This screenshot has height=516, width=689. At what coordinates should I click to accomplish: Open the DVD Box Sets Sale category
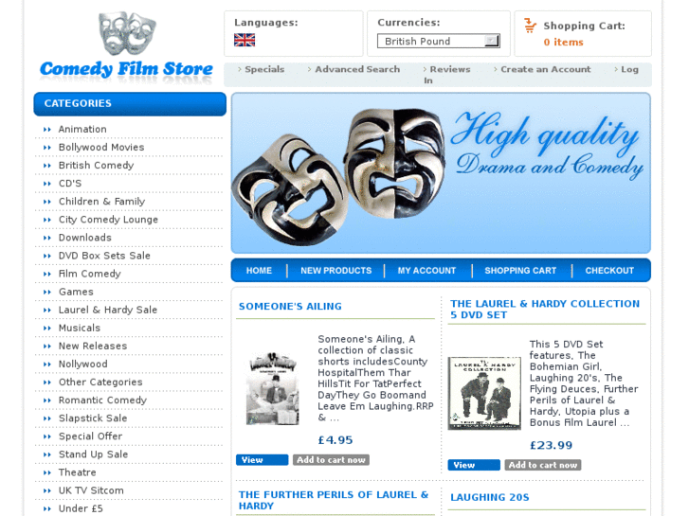point(104,256)
